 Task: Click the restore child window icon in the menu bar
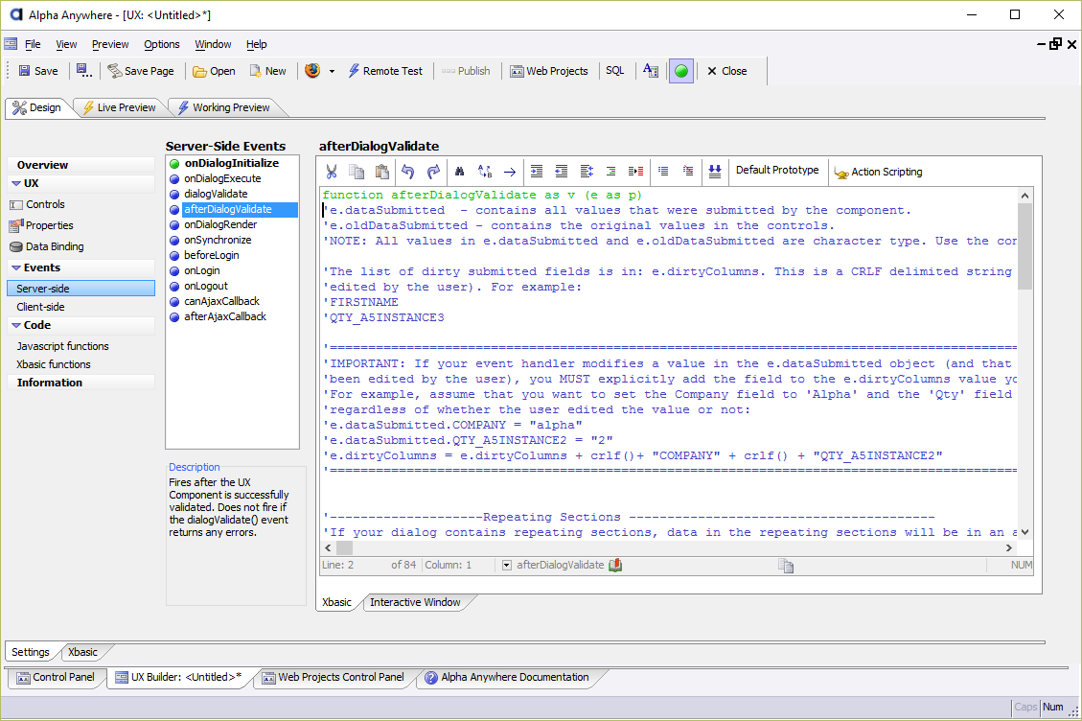pyautogui.click(x=1056, y=44)
